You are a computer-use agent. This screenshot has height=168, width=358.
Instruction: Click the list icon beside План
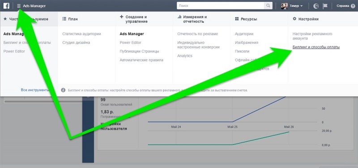click(x=64, y=19)
